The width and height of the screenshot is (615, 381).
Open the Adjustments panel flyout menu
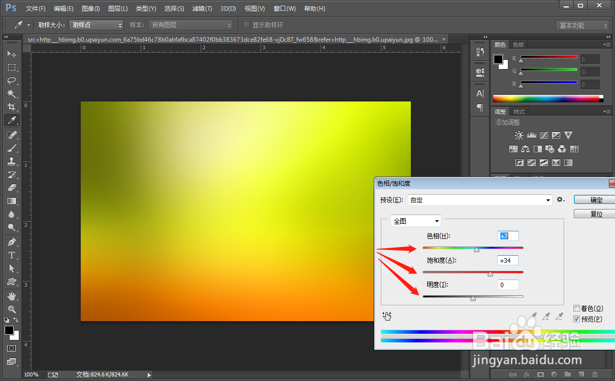click(x=606, y=112)
